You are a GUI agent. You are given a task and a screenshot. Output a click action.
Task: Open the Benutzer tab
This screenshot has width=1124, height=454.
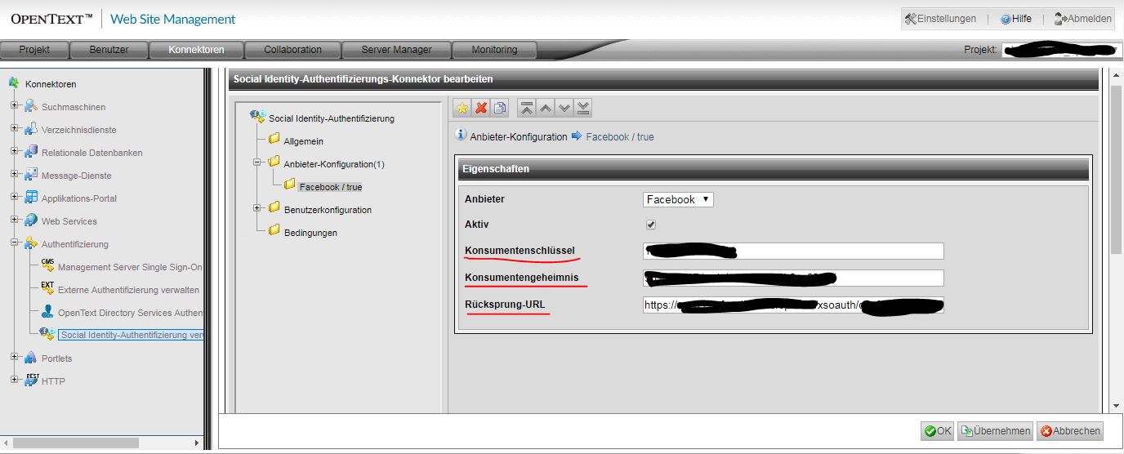(x=109, y=50)
